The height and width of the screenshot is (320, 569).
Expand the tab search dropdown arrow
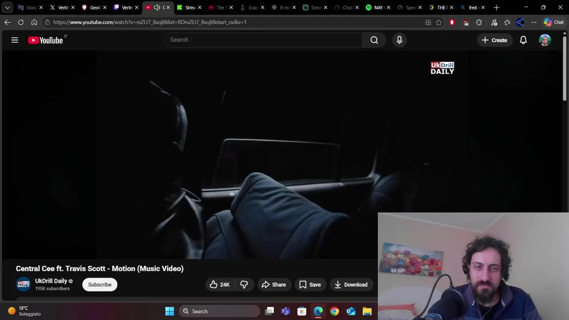(x=8, y=8)
